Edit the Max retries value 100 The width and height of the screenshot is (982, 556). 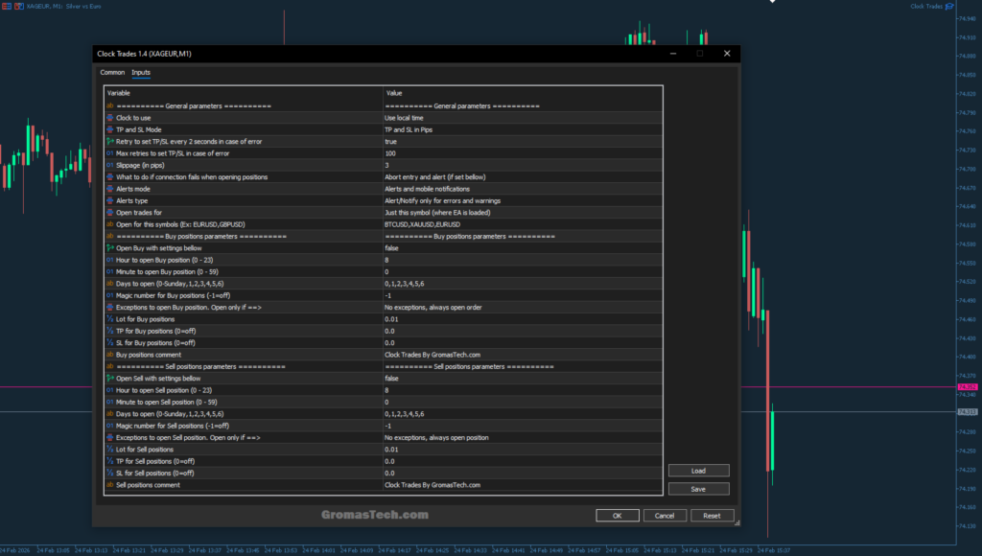tap(523, 153)
